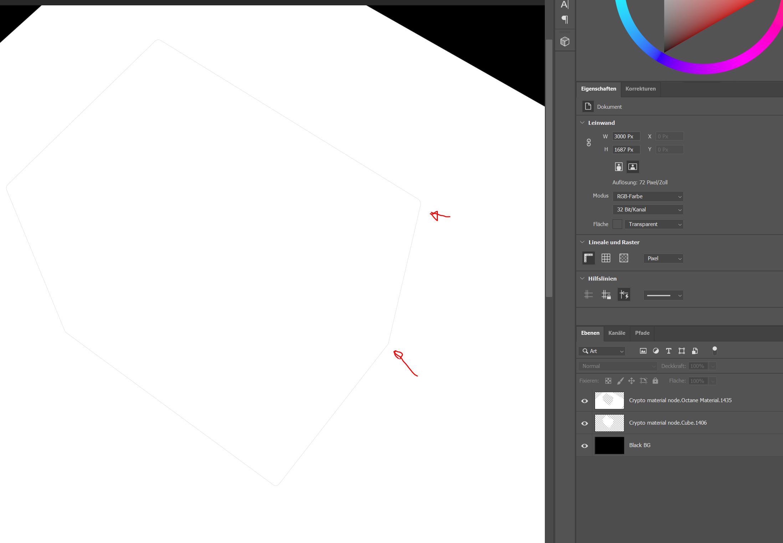
Task: Toggle rulers icon in Lineale und Raster
Action: [588, 258]
